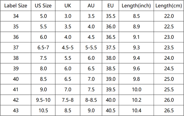Click the US size 9.5-10 cell
Screen dimensions: 184x116
point(43,100)
